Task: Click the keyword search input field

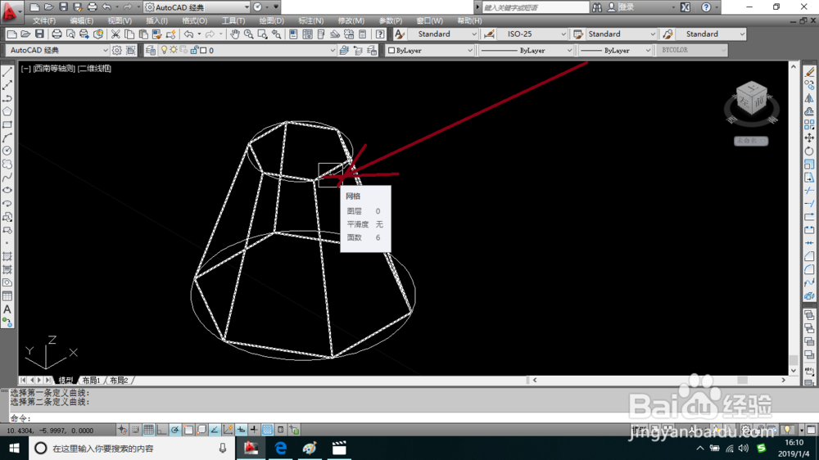Action: [535, 7]
